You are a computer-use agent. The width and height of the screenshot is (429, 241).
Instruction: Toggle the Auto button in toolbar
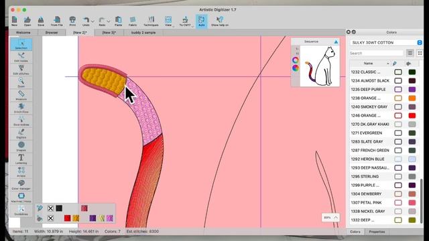pos(201,21)
